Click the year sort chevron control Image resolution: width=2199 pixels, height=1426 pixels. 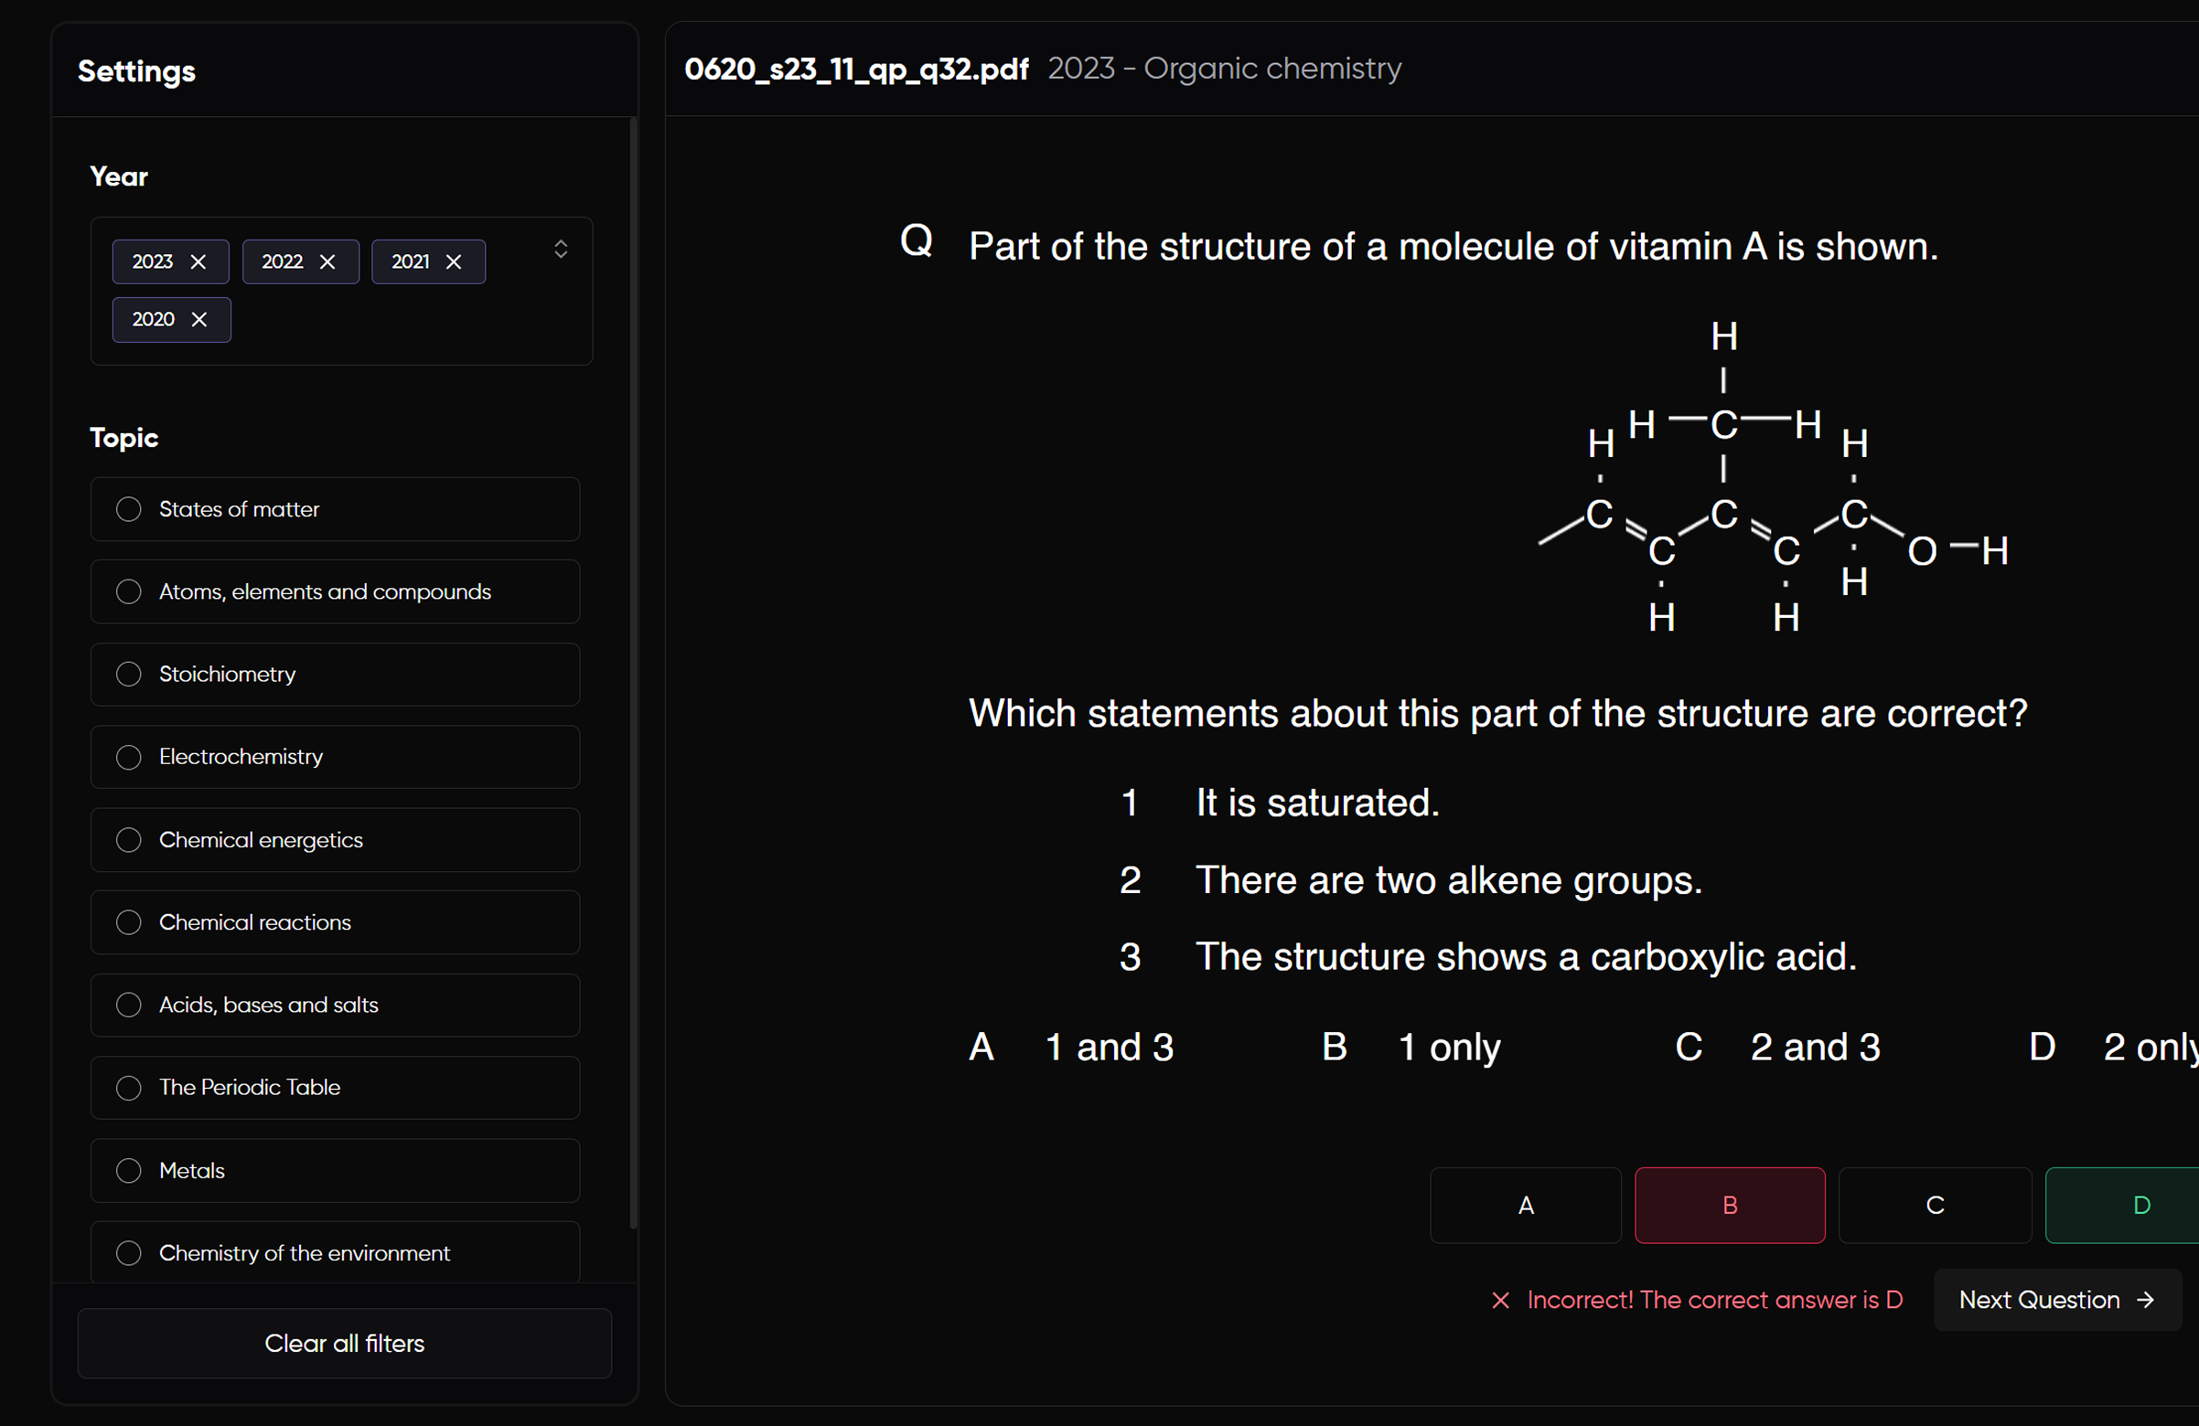(560, 248)
